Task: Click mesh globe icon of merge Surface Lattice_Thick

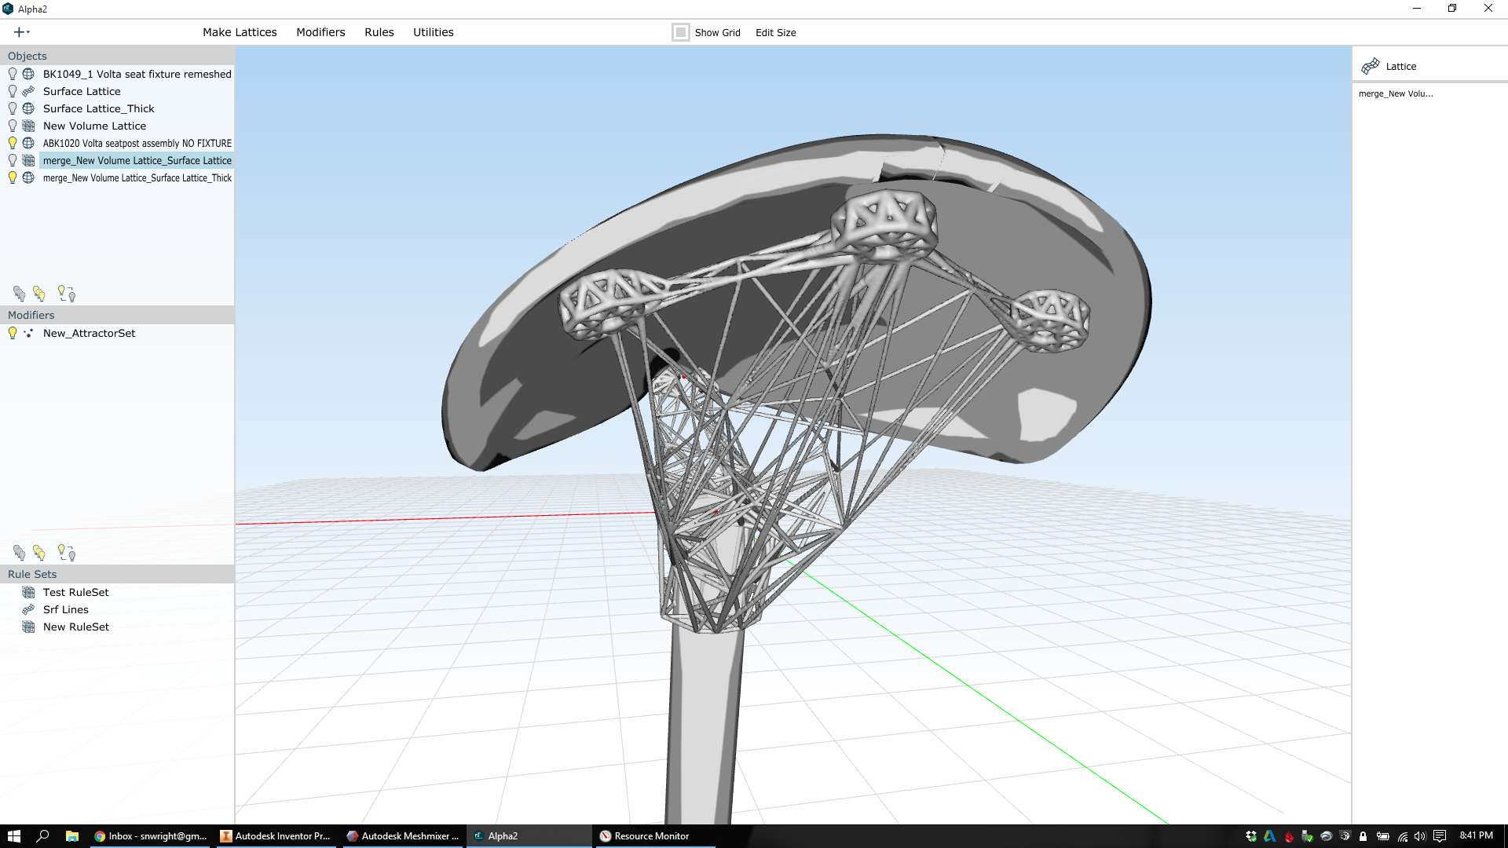Action: 28,177
